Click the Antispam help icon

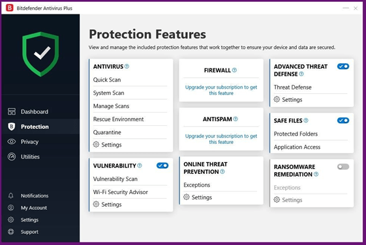(x=236, y=119)
